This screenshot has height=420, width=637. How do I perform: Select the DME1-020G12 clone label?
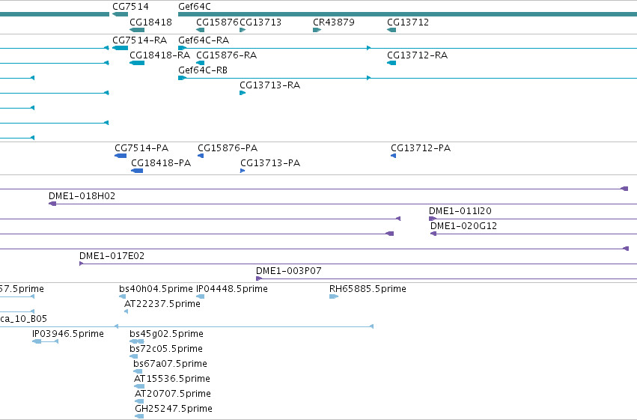coord(463,226)
